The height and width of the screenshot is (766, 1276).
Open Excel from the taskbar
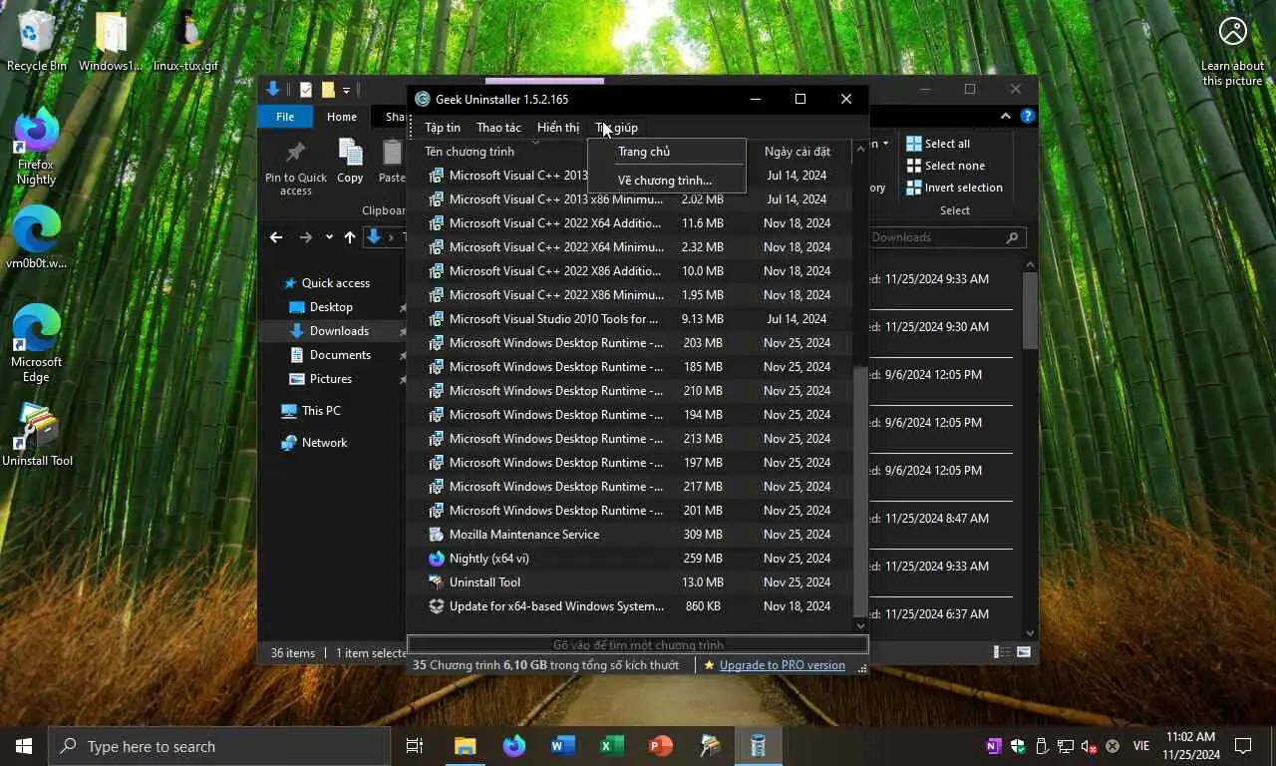(x=612, y=746)
